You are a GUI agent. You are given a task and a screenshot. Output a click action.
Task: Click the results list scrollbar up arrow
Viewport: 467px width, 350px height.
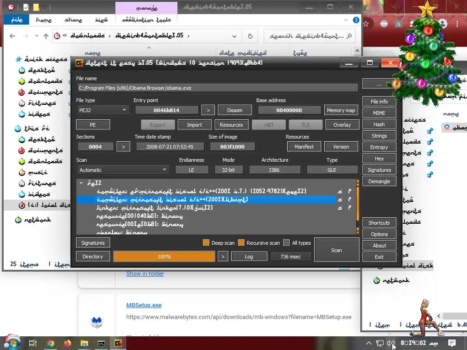[x=358, y=182]
